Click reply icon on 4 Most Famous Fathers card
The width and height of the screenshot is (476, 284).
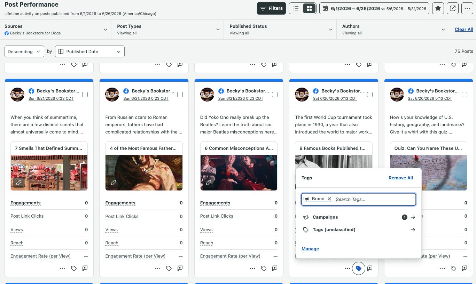click(180, 268)
